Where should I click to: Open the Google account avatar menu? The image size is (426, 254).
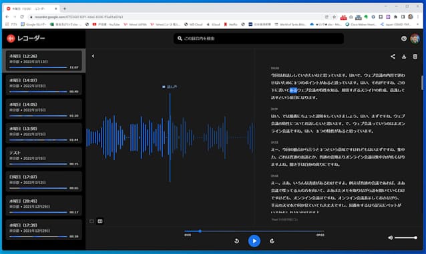[415, 39]
